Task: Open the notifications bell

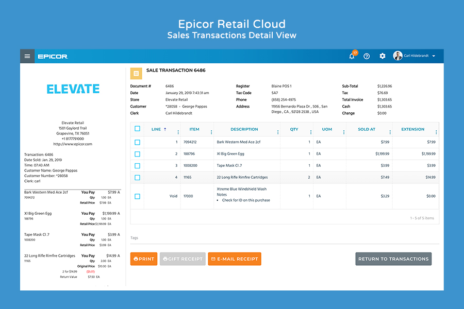Action: pos(352,56)
